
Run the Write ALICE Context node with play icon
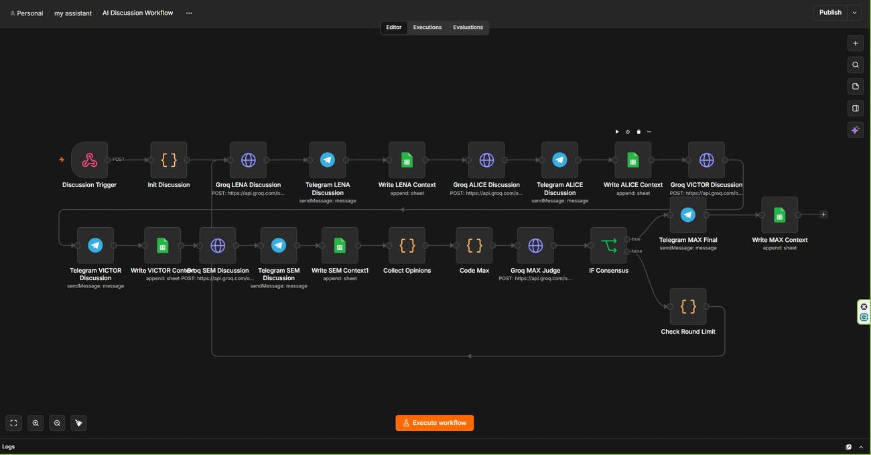617,132
